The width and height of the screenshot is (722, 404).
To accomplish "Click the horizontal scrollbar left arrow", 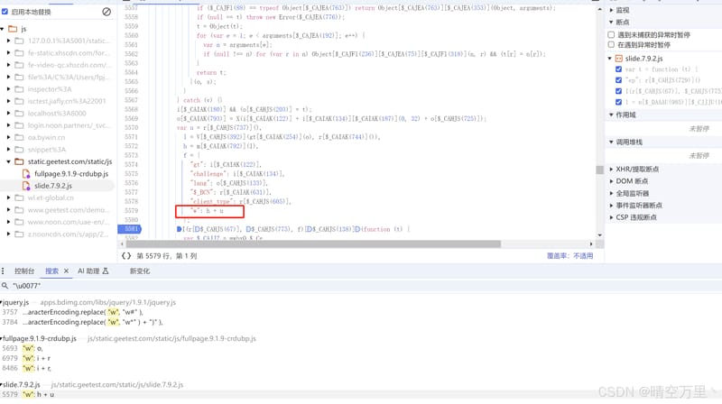I will click(122, 243).
